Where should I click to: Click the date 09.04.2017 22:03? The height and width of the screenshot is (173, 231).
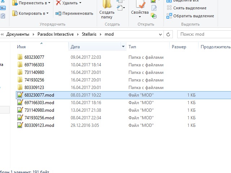[x=86, y=57]
